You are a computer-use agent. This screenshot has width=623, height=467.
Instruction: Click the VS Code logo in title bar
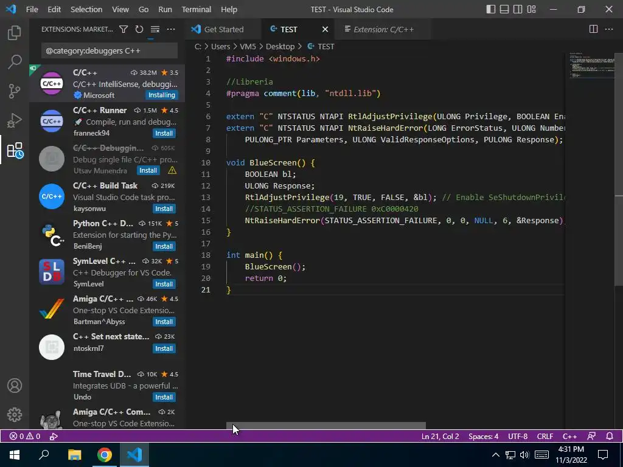click(x=11, y=9)
